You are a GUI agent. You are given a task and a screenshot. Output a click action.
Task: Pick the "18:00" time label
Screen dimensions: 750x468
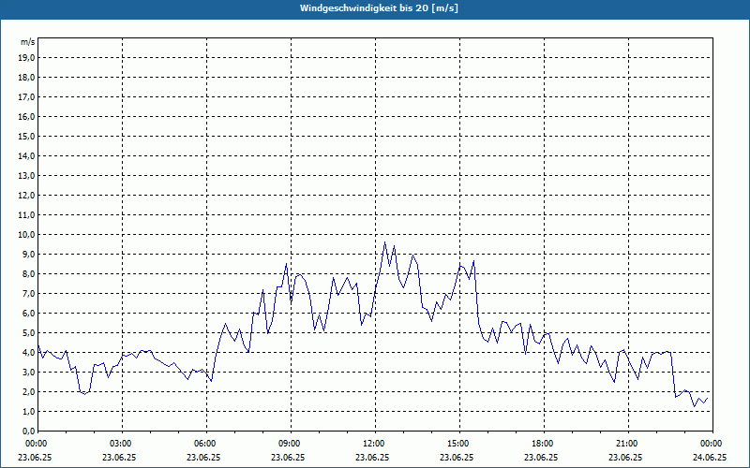pyautogui.click(x=544, y=444)
